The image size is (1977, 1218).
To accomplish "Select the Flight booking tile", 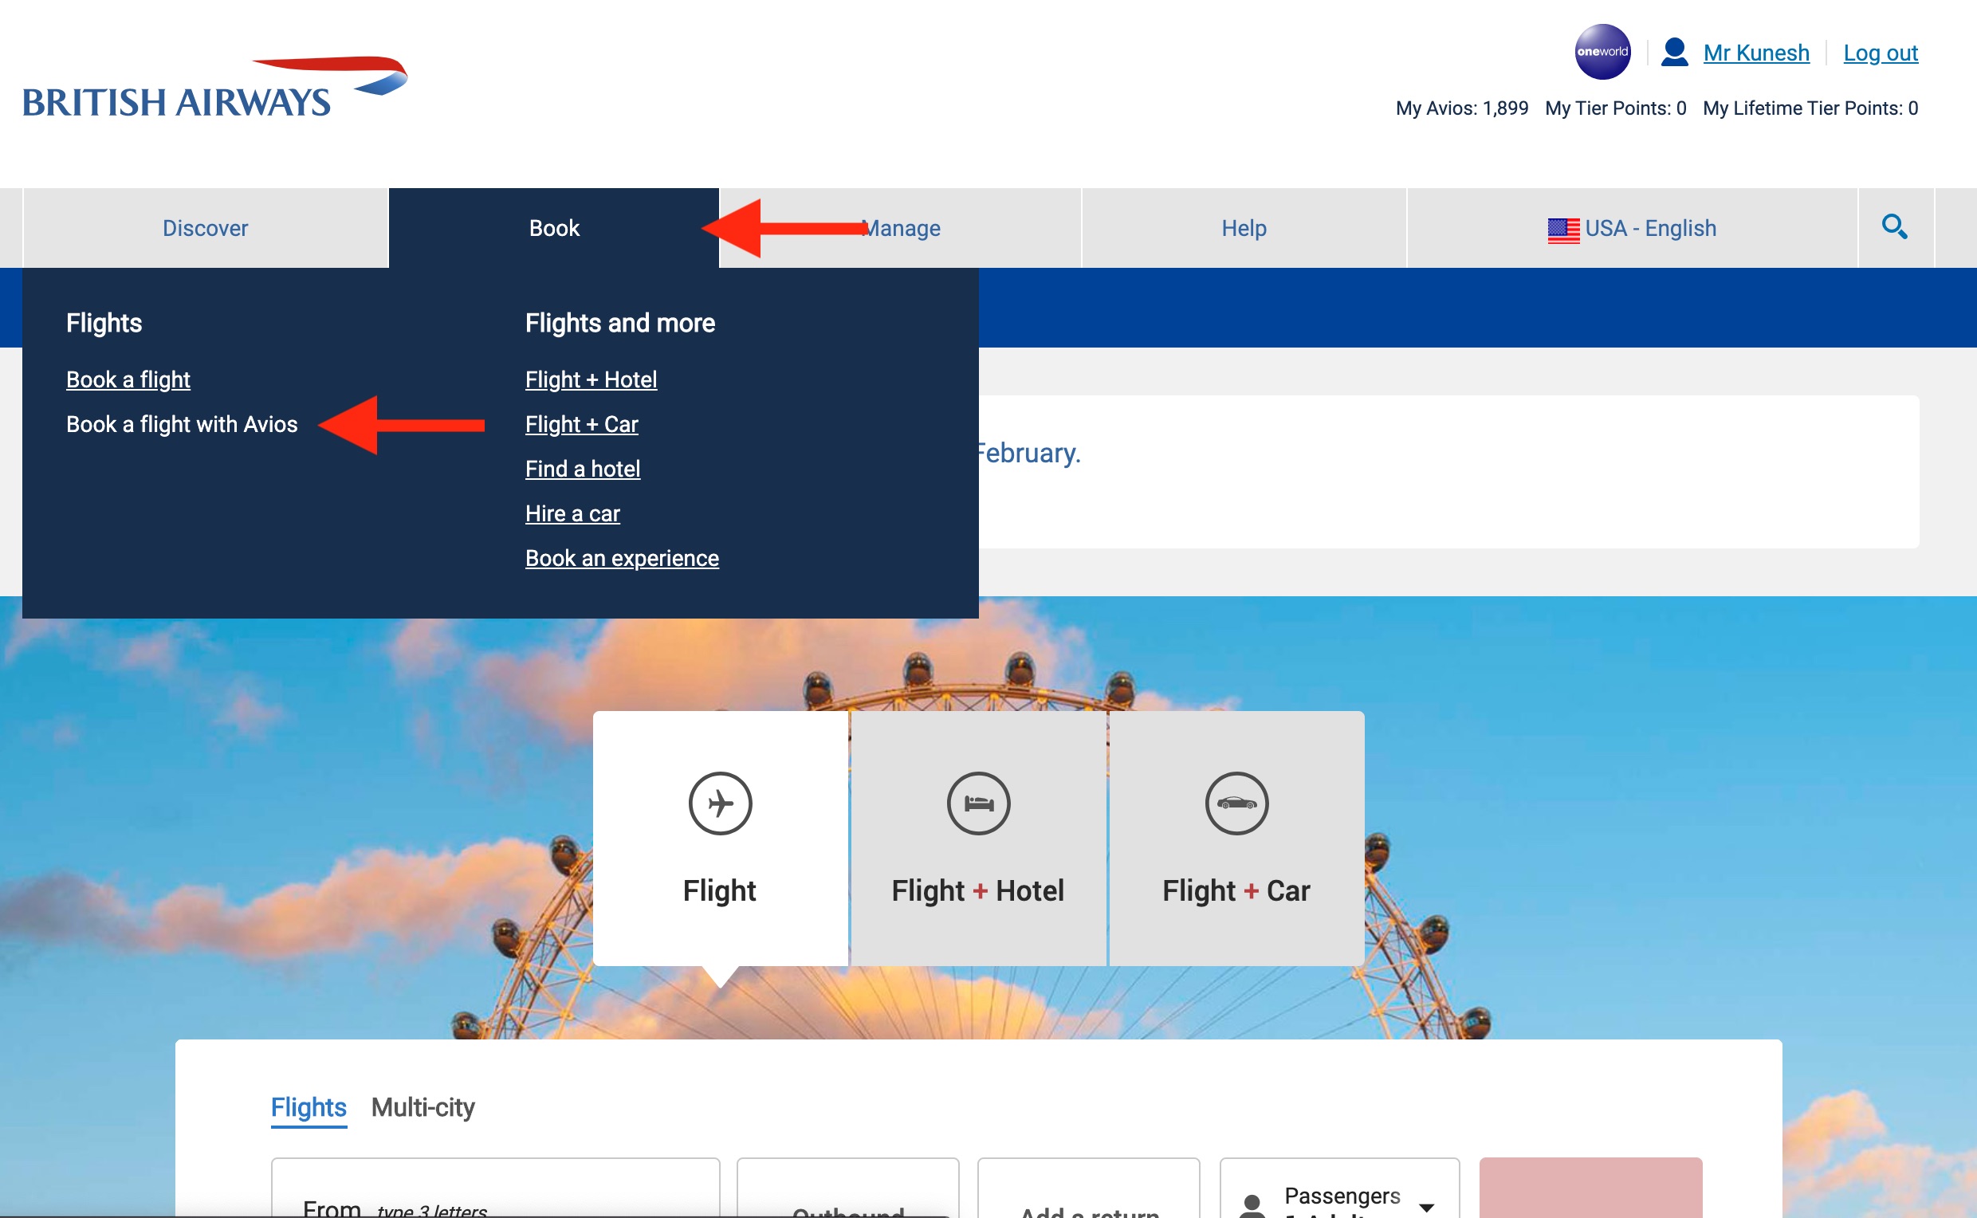I will coord(720,838).
